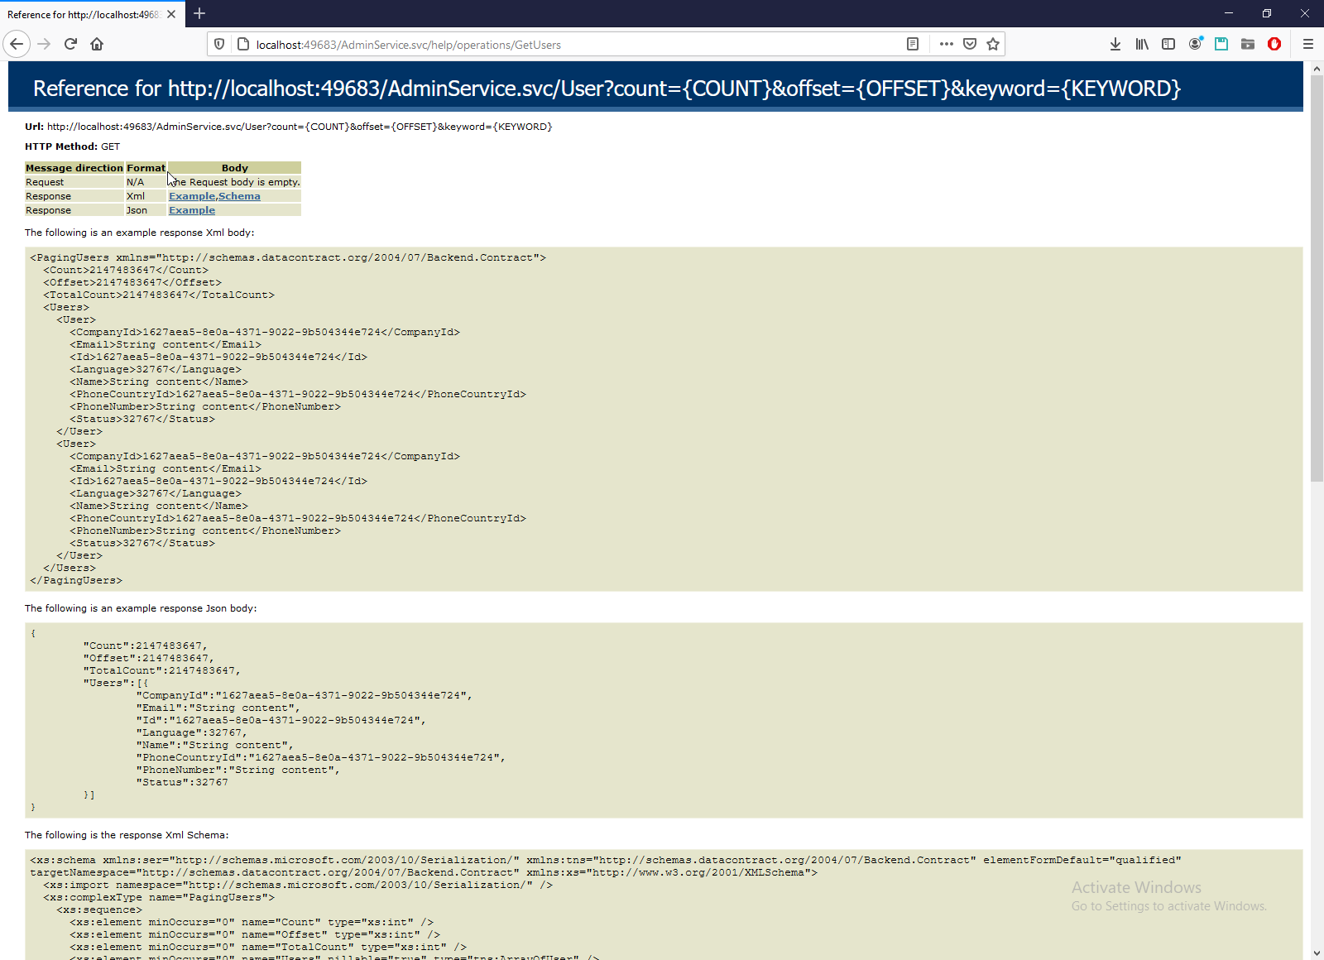Open the Firefox home page
1324x960 pixels.
(97, 44)
